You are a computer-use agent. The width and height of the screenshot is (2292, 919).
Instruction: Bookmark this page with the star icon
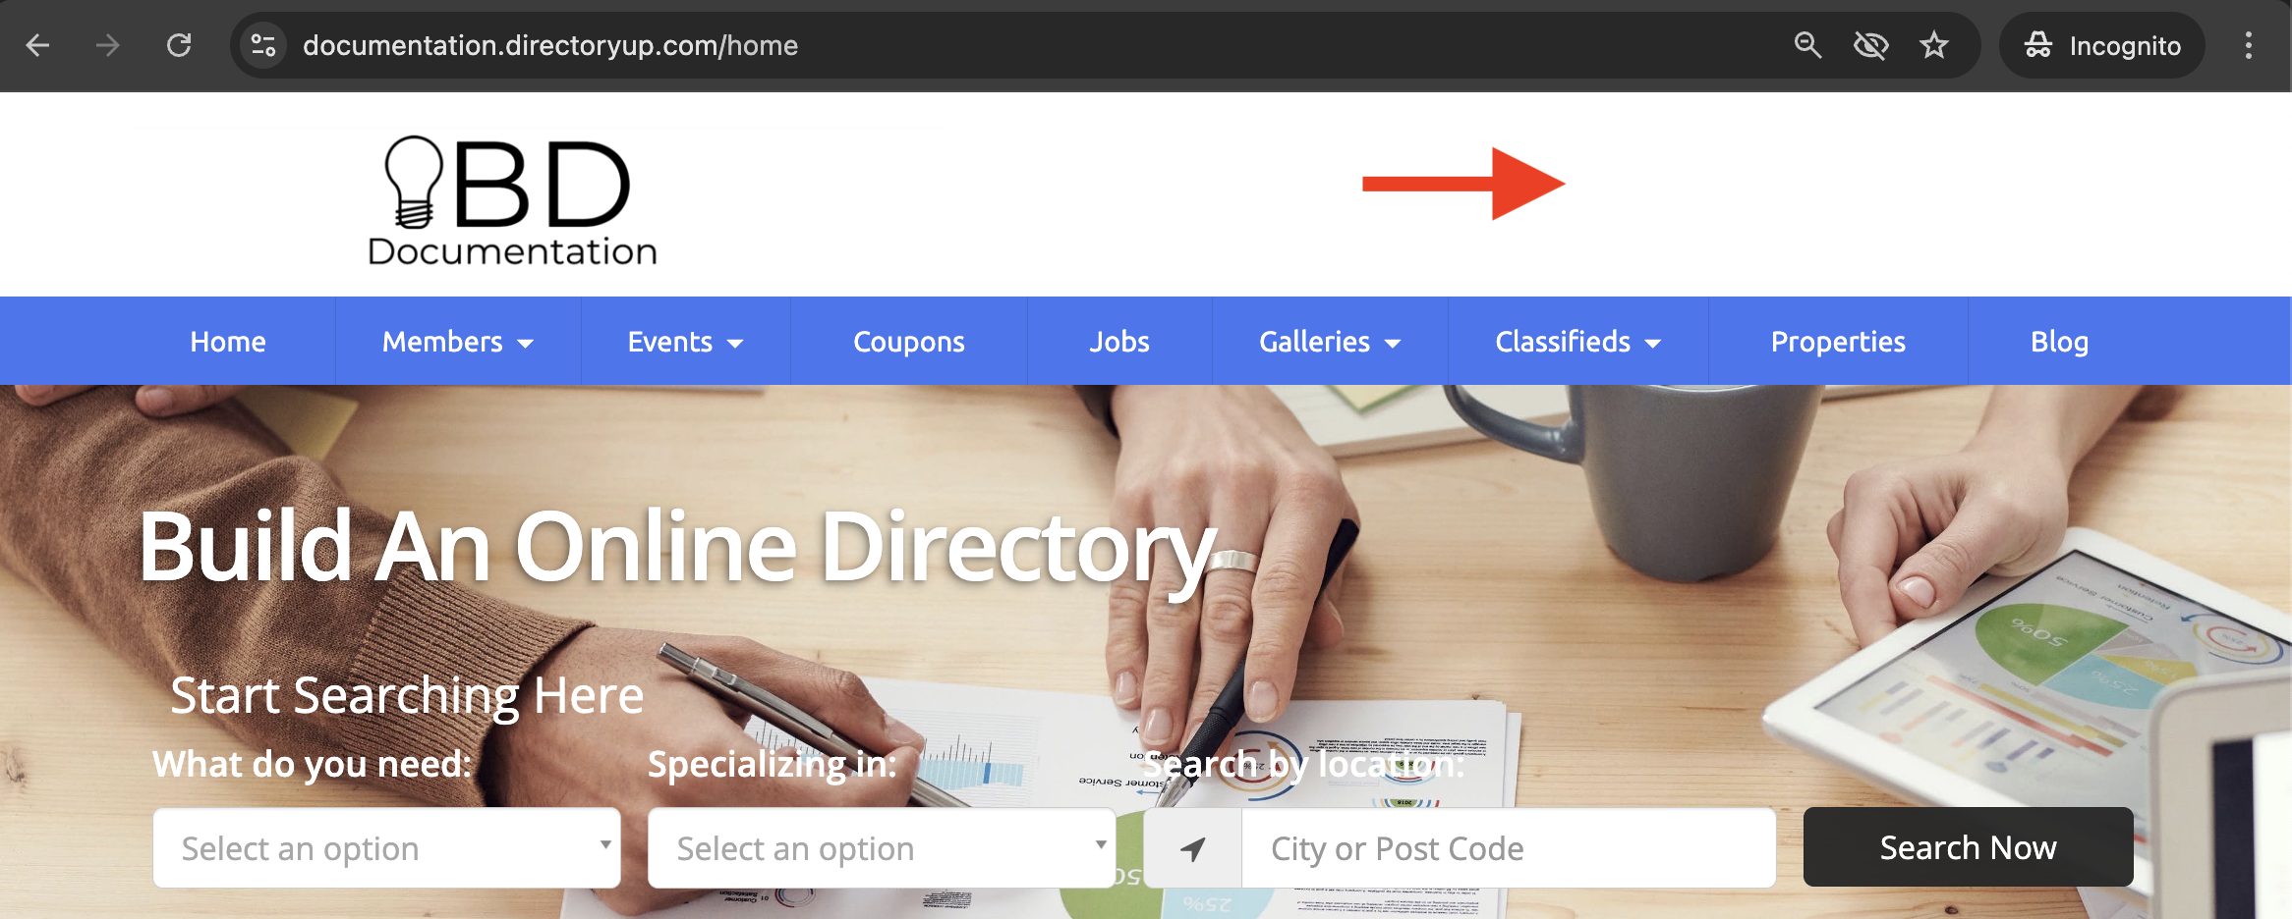(1933, 45)
